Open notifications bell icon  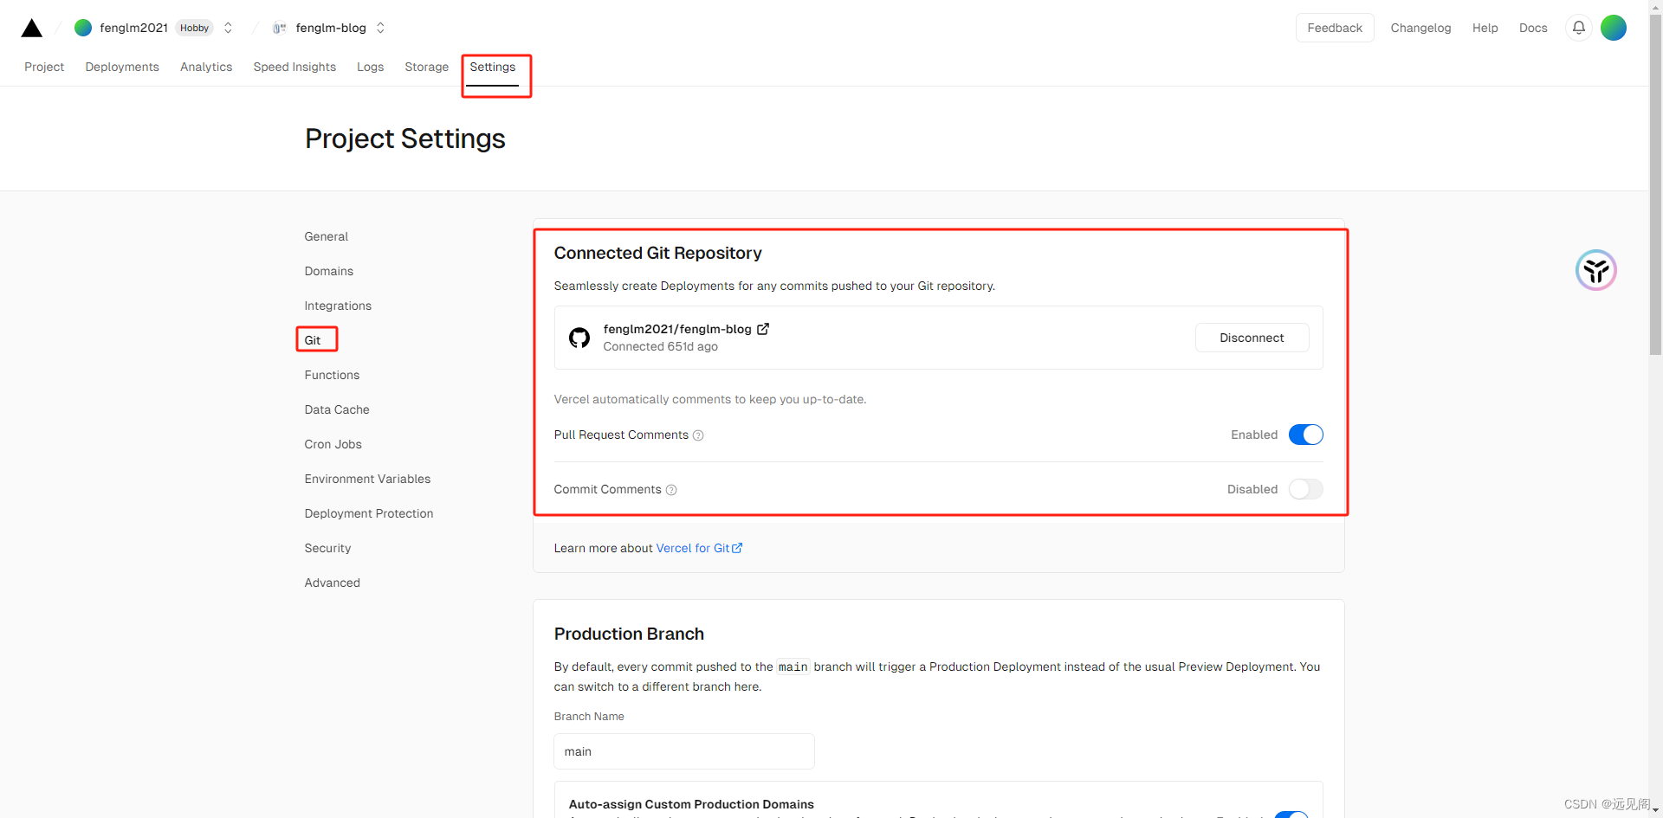pos(1579,28)
